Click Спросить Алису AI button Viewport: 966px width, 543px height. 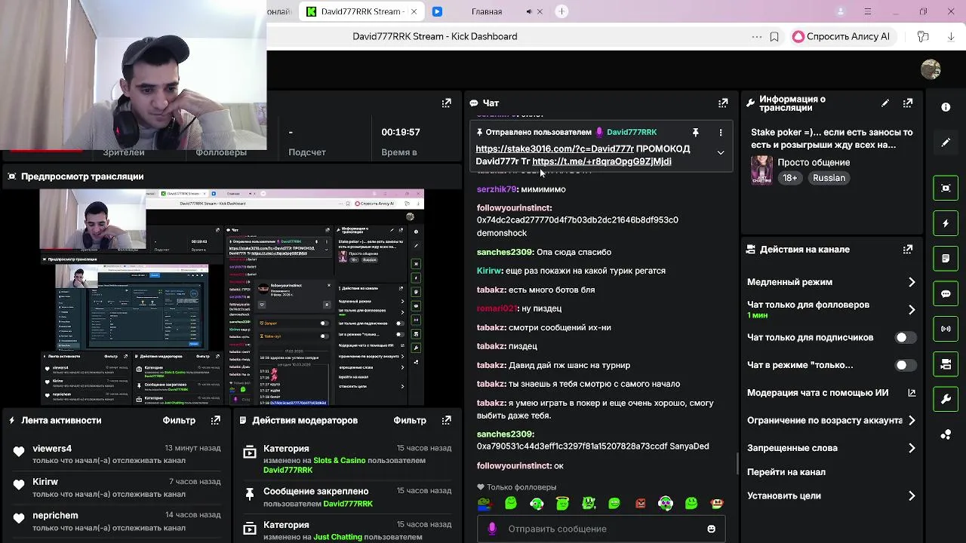(x=841, y=36)
